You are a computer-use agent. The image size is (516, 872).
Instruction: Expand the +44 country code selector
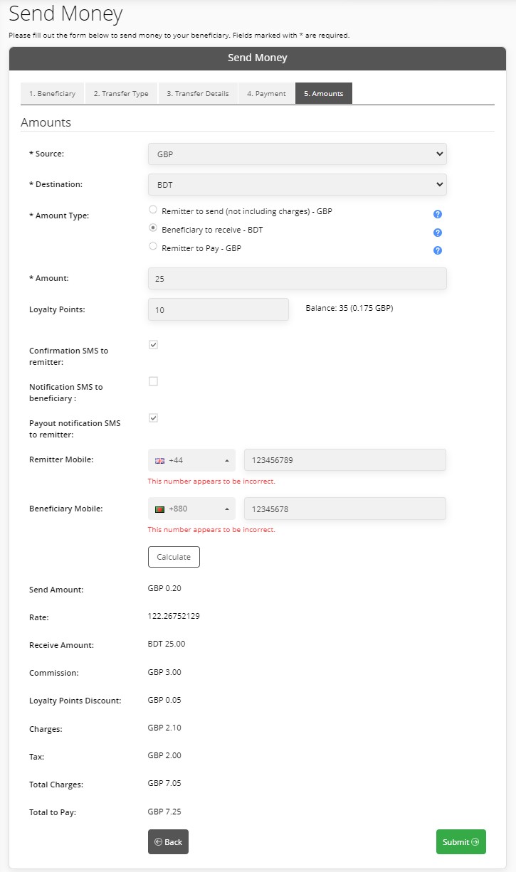(x=192, y=460)
